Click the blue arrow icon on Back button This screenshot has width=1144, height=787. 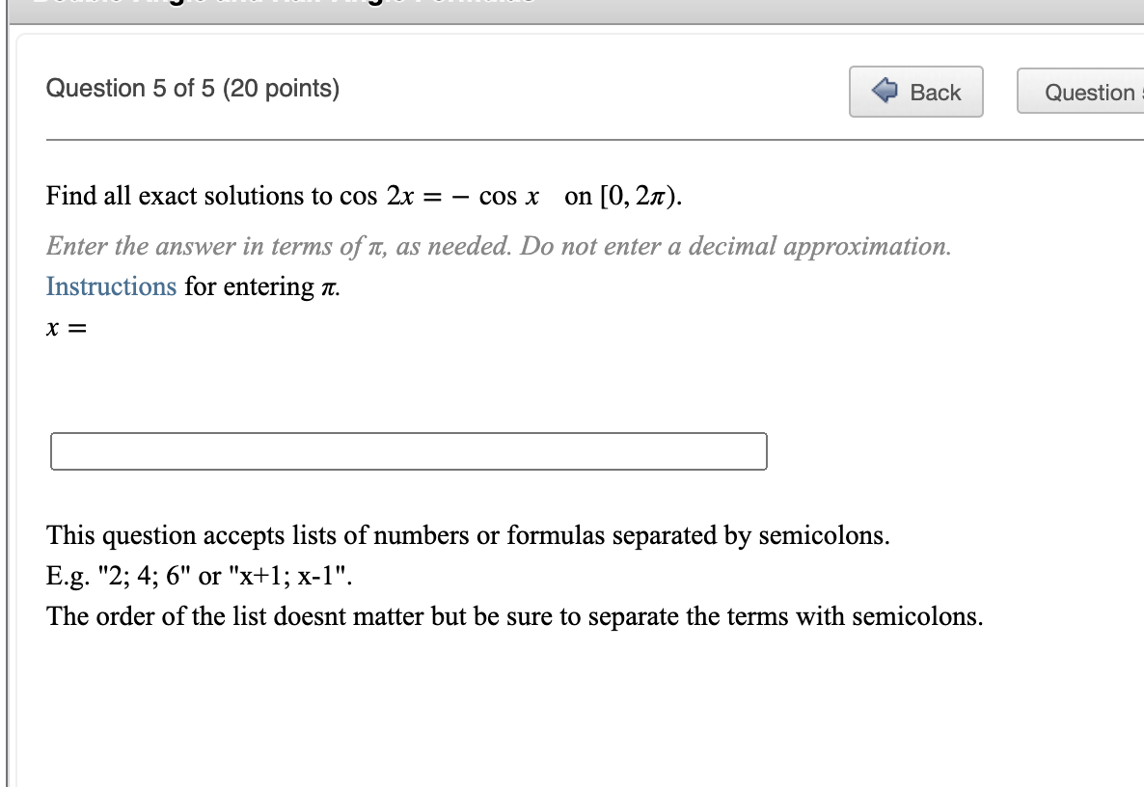point(884,92)
